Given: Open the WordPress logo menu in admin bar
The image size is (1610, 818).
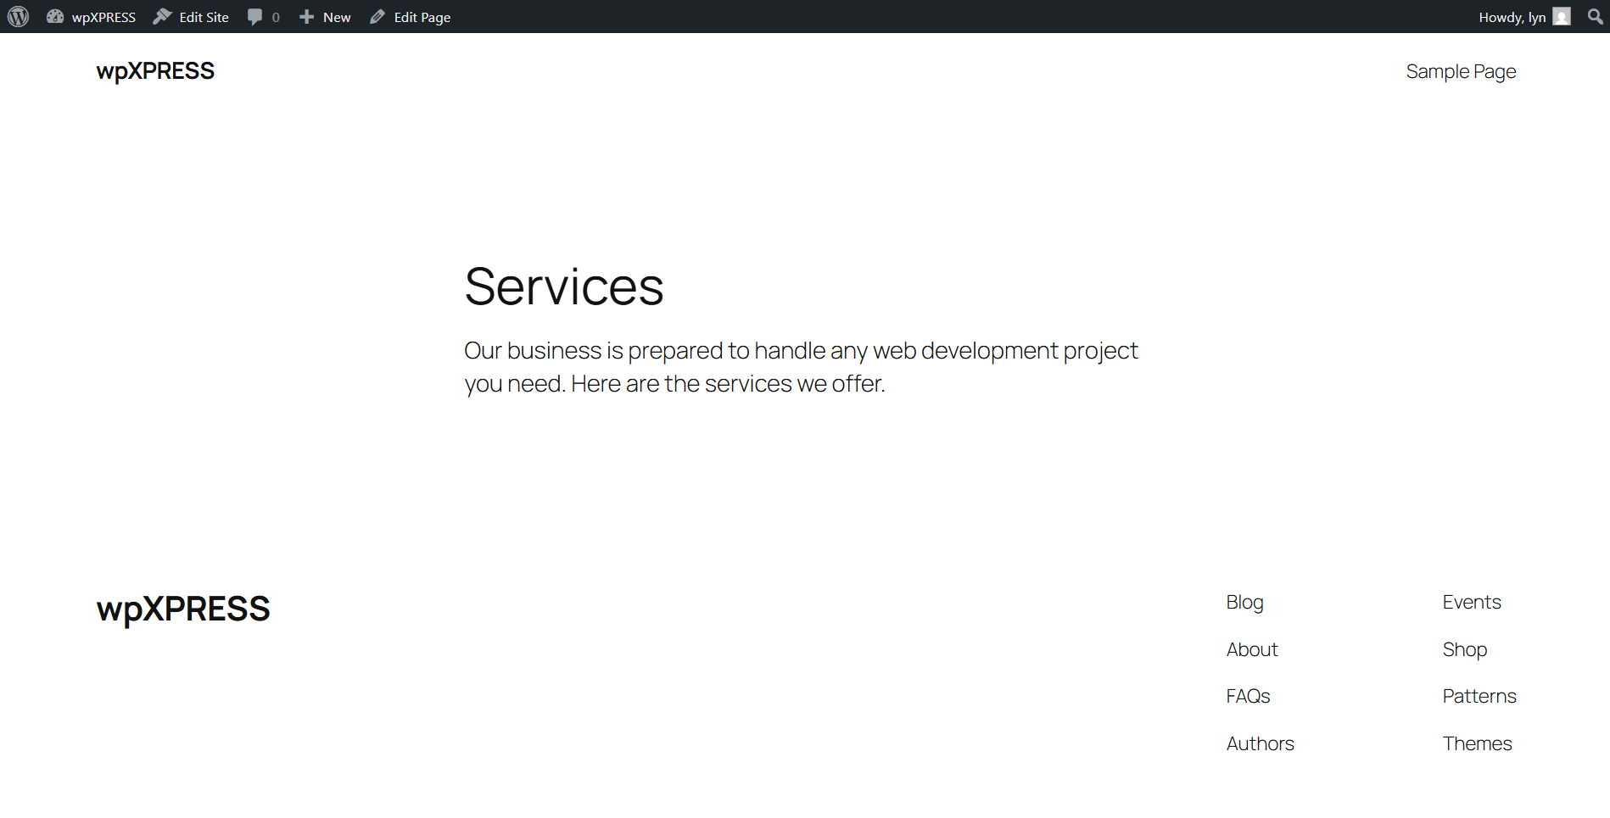Looking at the screenshot, I should coord(17,16).
